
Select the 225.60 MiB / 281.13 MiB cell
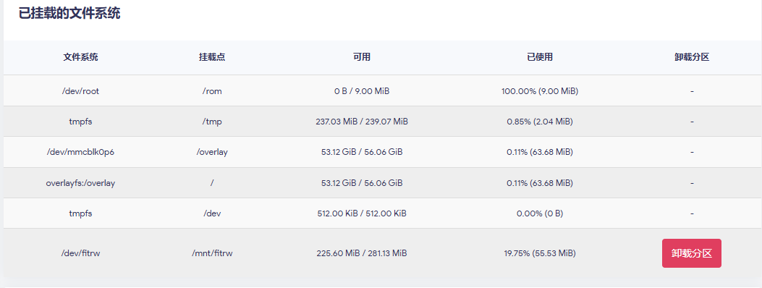coord(362,253)
